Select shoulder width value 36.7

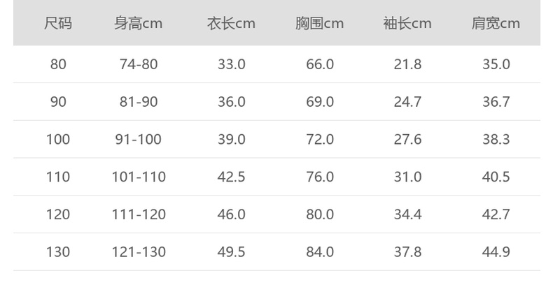[x=496, y=102]
